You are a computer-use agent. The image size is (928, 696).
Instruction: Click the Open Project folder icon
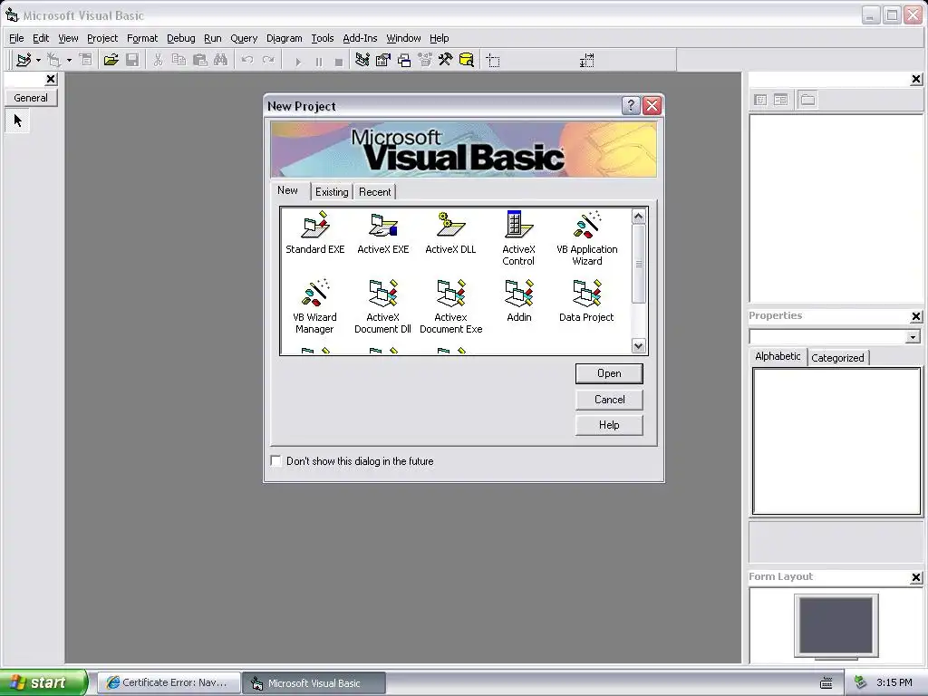(x=111, y=61)
